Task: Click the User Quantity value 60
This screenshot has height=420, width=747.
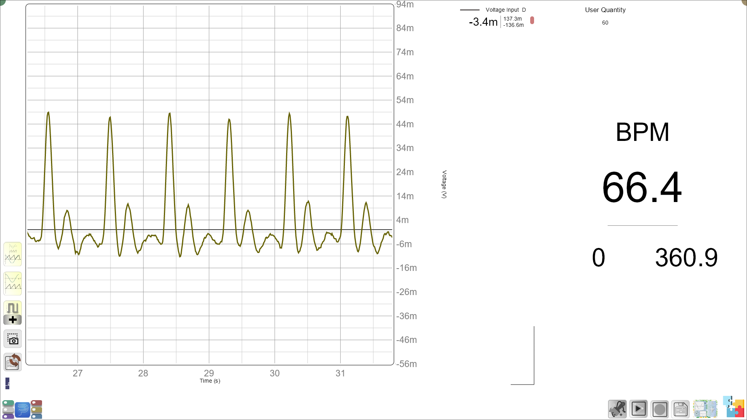Action: coord(605,23)
